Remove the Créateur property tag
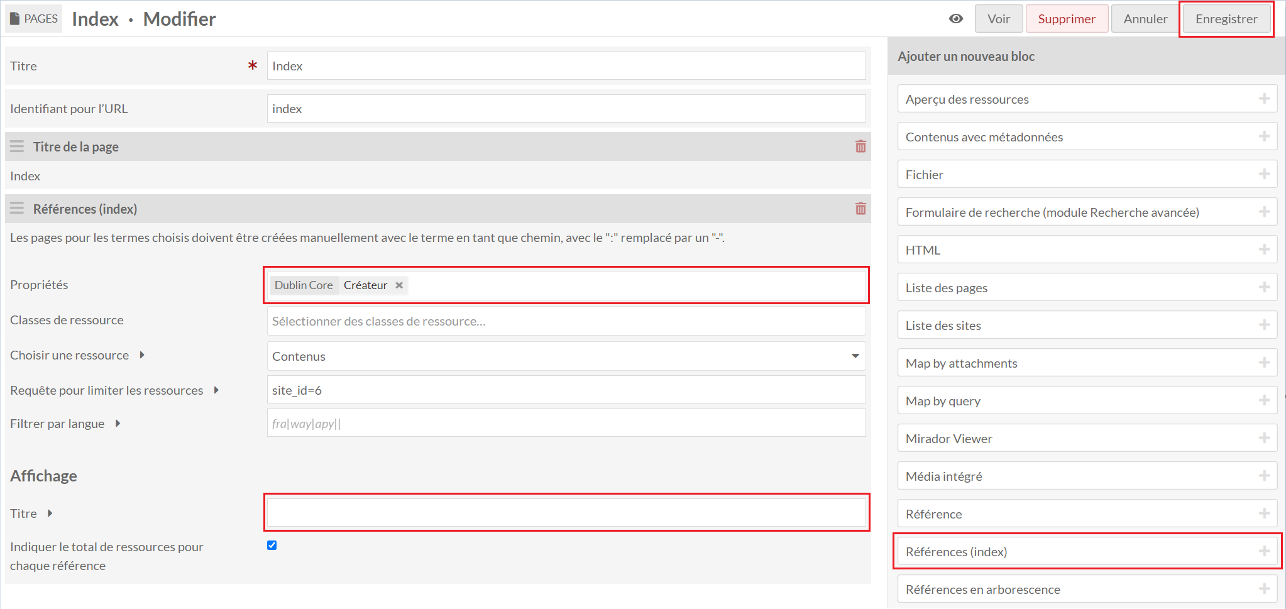This screenshot has width=1286, height=609. tap(399, 285)
